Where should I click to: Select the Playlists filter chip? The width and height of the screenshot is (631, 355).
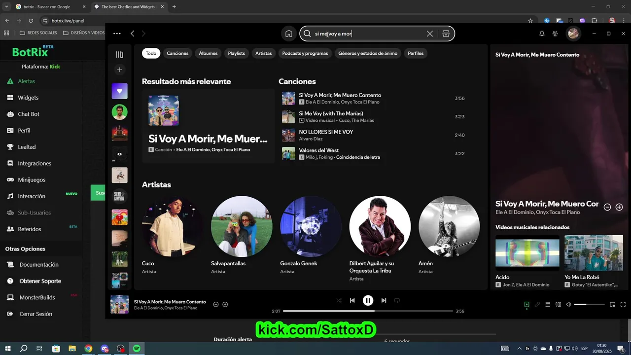[236, 53]
